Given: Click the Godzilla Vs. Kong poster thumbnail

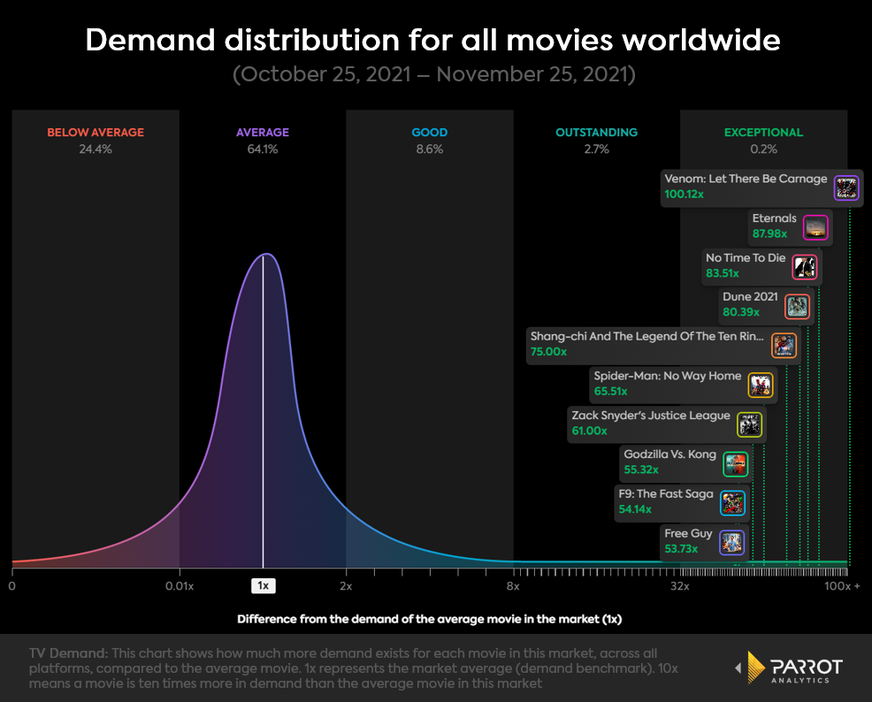Looking at the screenshot, I should click(735, 464).
